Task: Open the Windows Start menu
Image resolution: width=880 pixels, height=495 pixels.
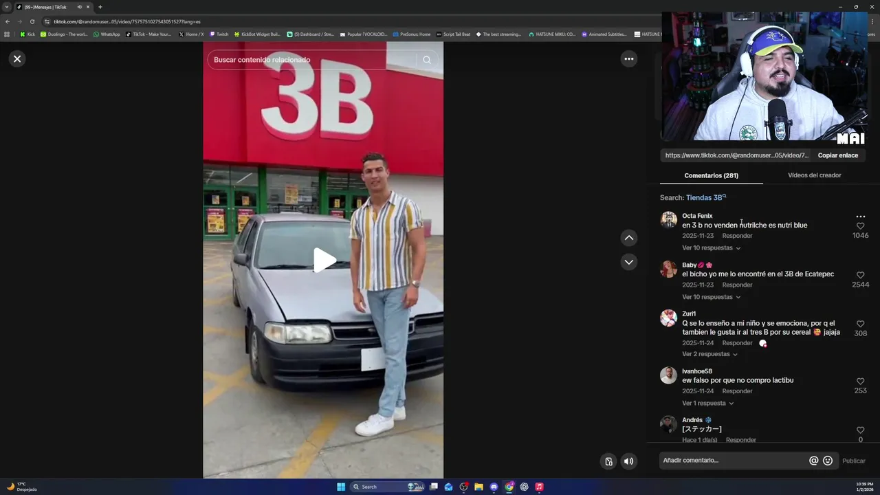Action: [x=341, y=487]
